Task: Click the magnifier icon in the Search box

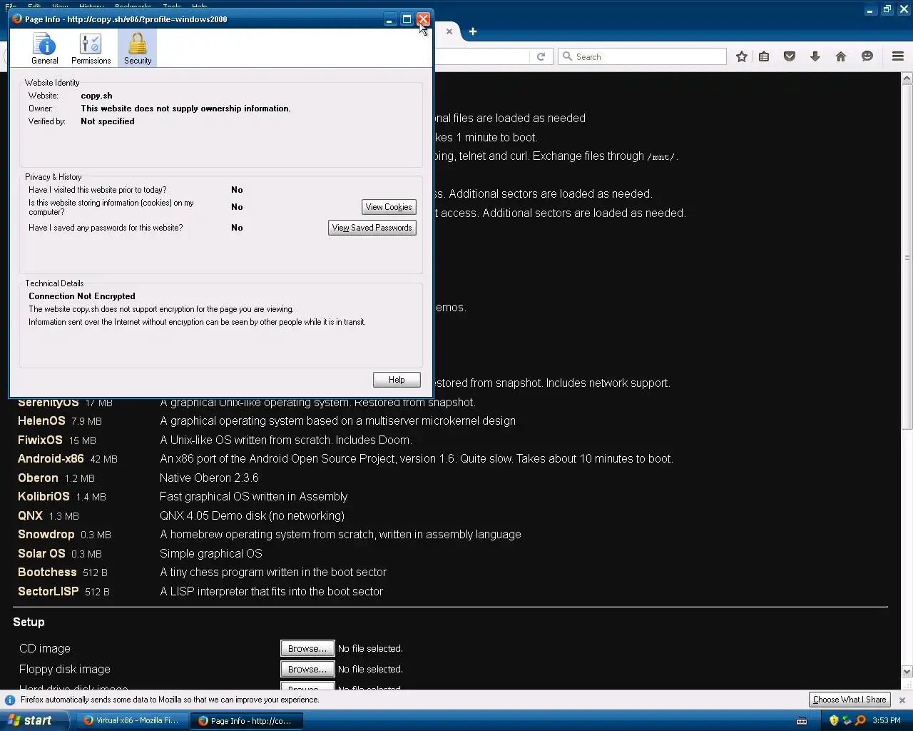Action: point(567,56)
